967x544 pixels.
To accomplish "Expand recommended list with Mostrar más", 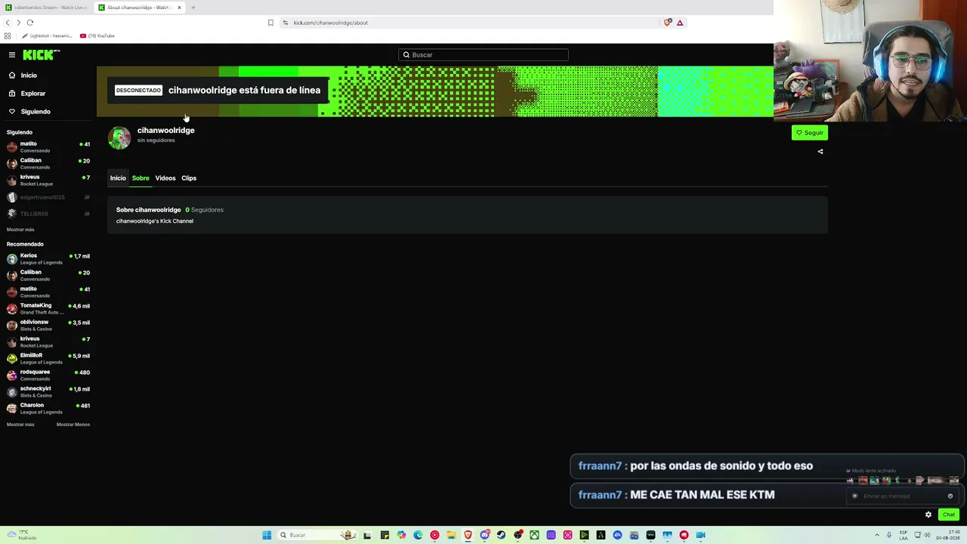I will pyautogui.click(x=20, y=425).
